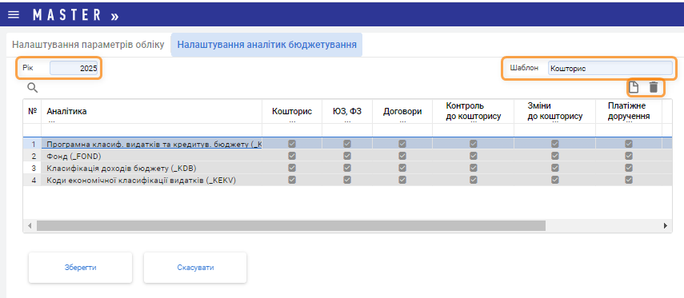684x298 pixels.
Task: Click Платіжне доручення column header
Action: (x=629, y=111)
